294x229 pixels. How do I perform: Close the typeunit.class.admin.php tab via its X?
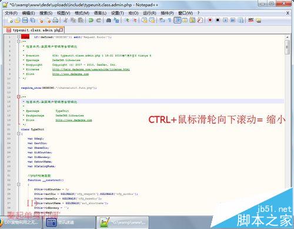pos(62,30)
